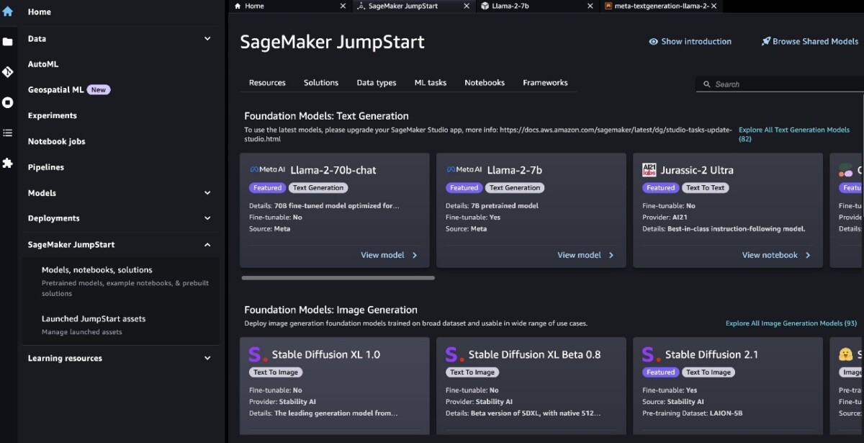
Task: Select the Notebooks filter tab
Action: point(485,83)
